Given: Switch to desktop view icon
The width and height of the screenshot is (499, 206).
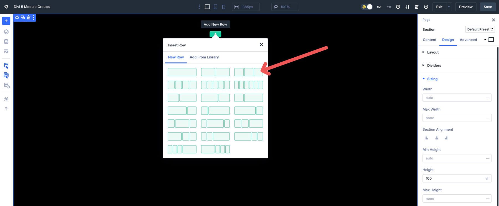Looking at the screenshot, I should click(x=207, y=7).
